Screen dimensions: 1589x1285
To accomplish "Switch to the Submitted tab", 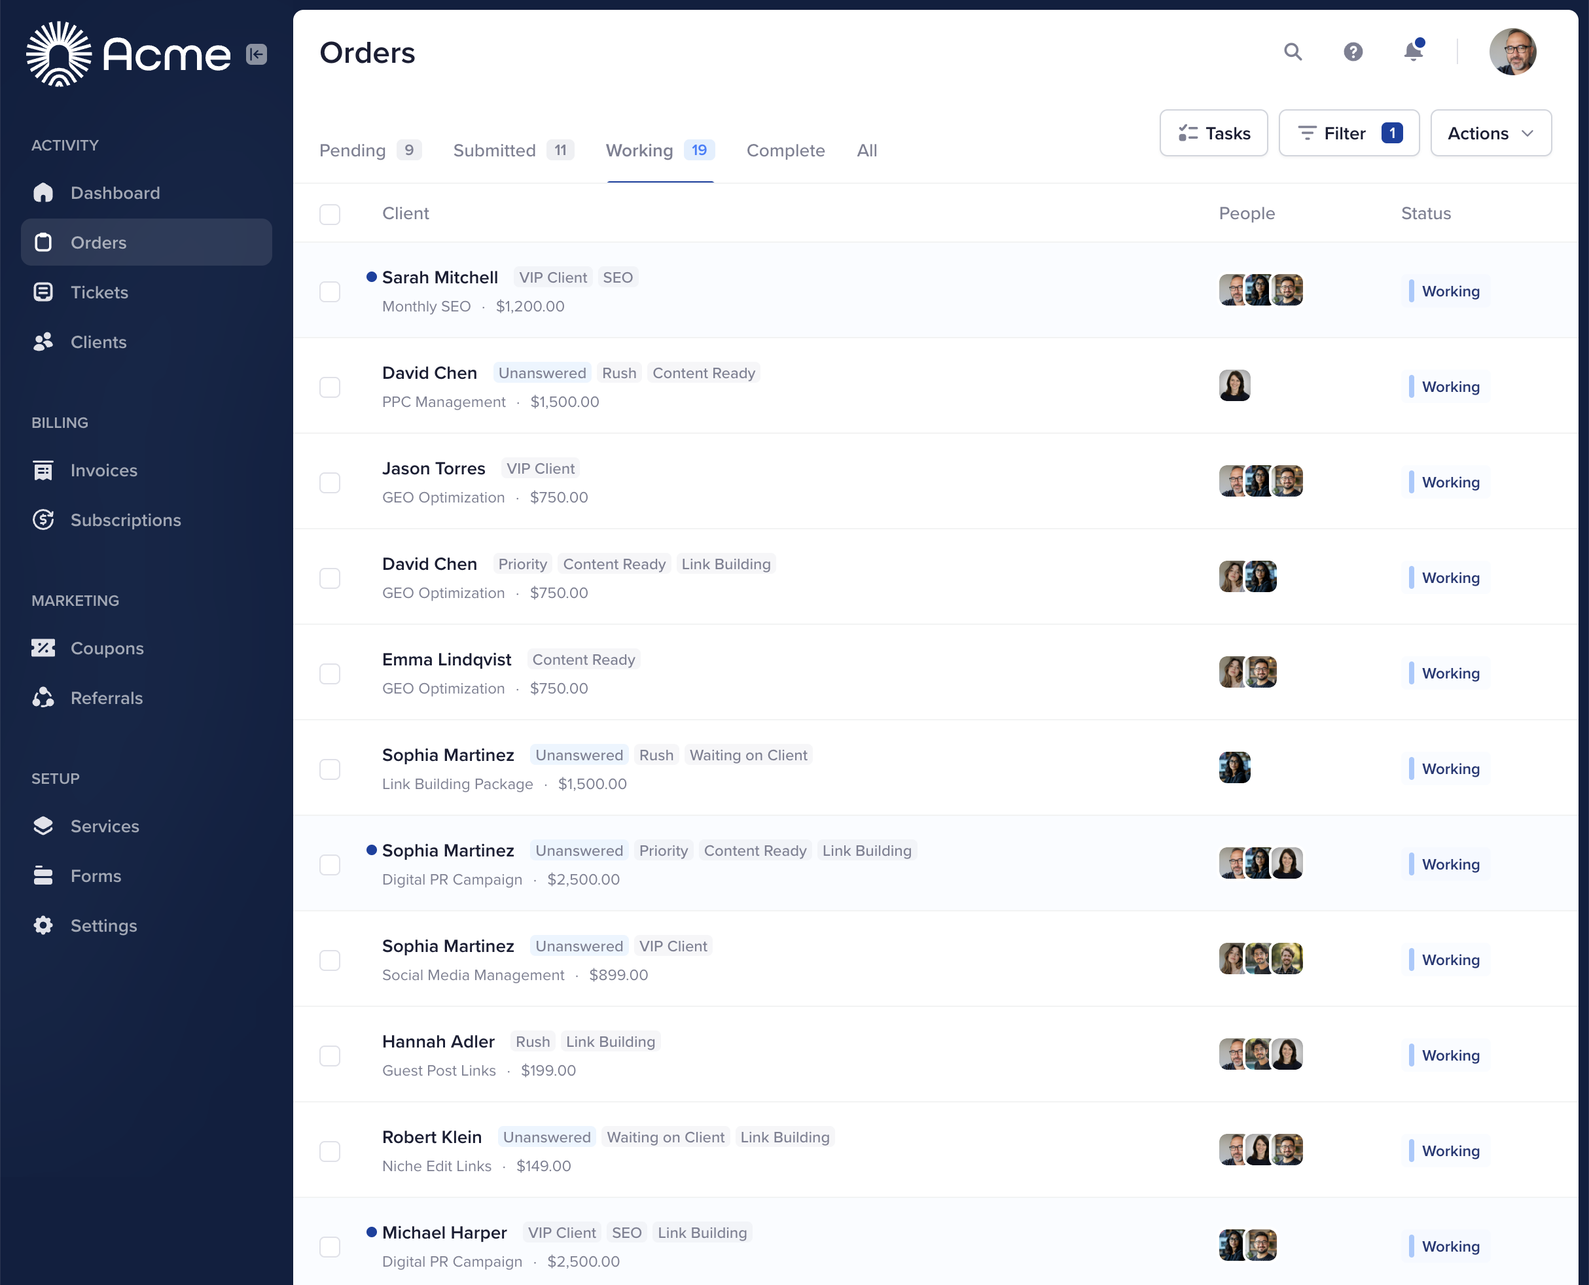I will 513,150.
